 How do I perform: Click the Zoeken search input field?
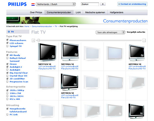coord(90,4)
